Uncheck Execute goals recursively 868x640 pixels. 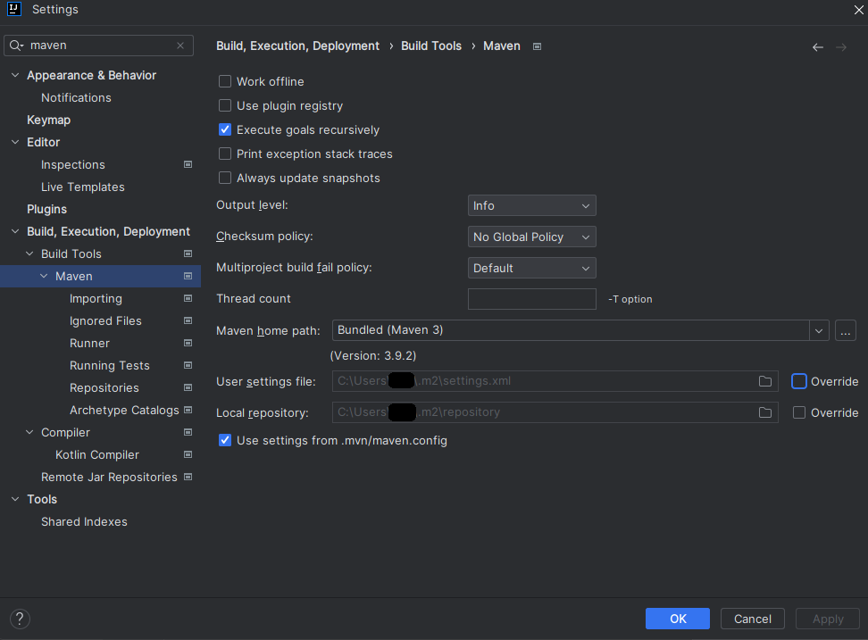click(x=225, y=129)
